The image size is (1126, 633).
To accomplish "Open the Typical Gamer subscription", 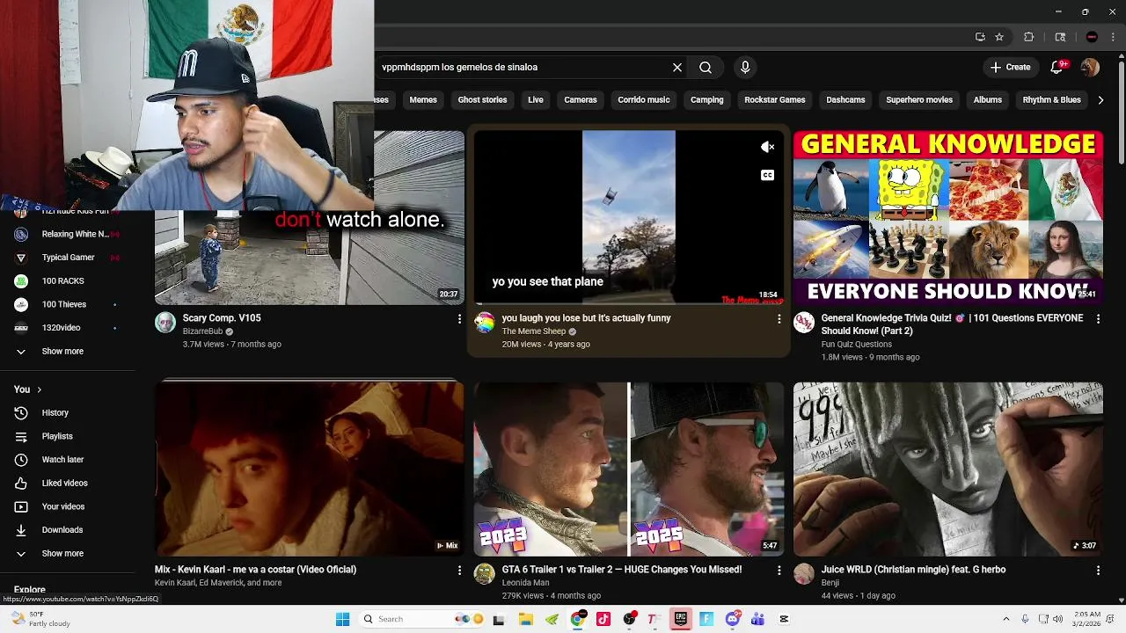I will 68,258.
